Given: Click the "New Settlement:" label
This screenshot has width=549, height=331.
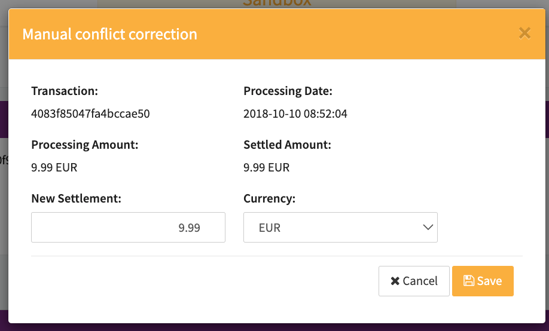Looking at the screenshot, I should (76, 198).
